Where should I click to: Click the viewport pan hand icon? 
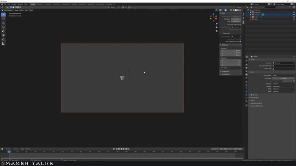pos(216,27)
